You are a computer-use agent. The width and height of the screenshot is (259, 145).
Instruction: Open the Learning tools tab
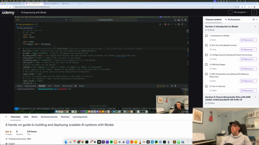(80, 117)
